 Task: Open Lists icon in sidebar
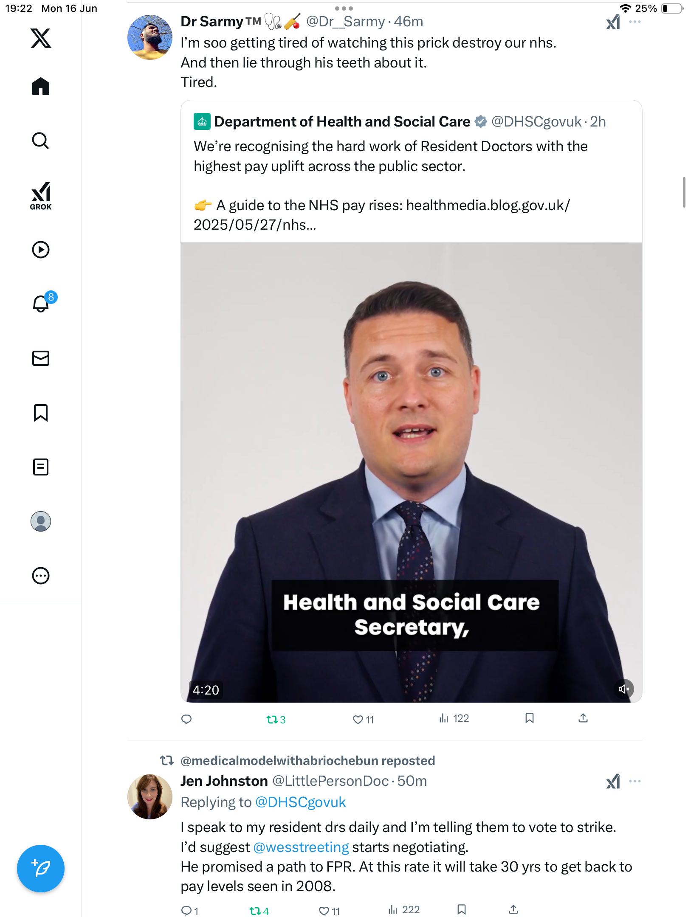41,467
